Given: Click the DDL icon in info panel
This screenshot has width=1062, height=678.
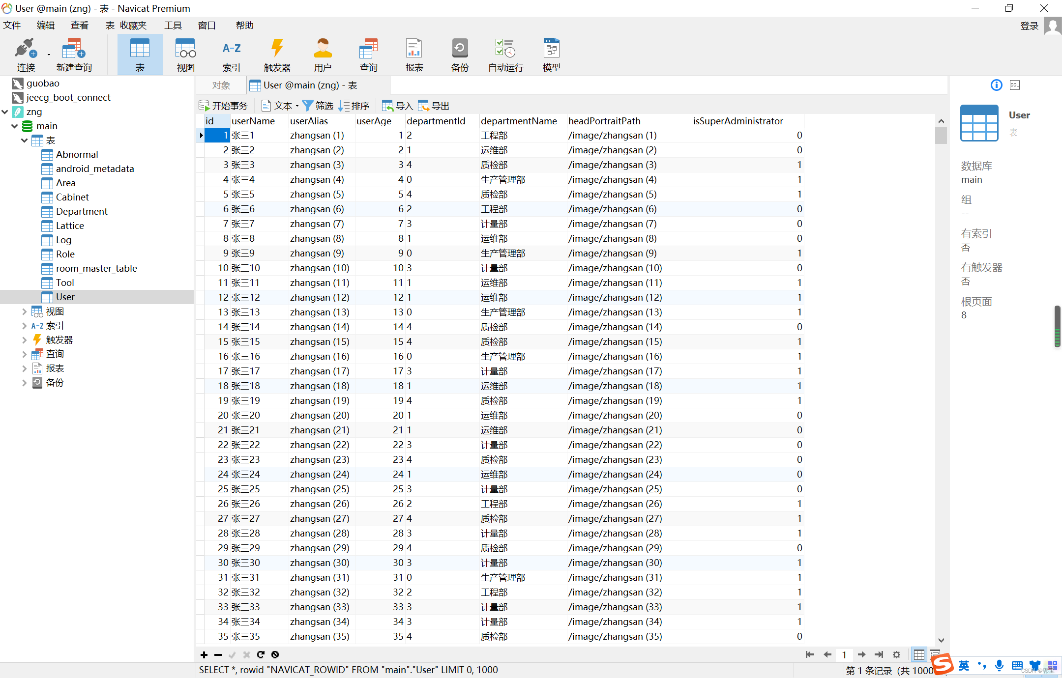Looking at the screenshot, I should [1015, 85].
